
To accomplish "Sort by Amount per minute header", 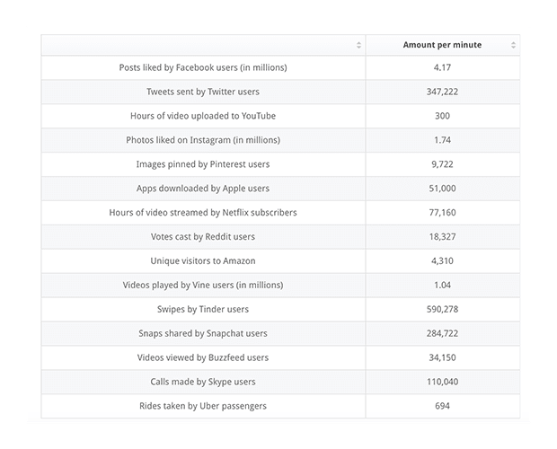I will pos(441,45).
